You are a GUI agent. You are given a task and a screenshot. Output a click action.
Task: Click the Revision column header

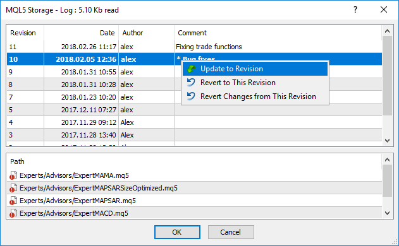(25, 33)
